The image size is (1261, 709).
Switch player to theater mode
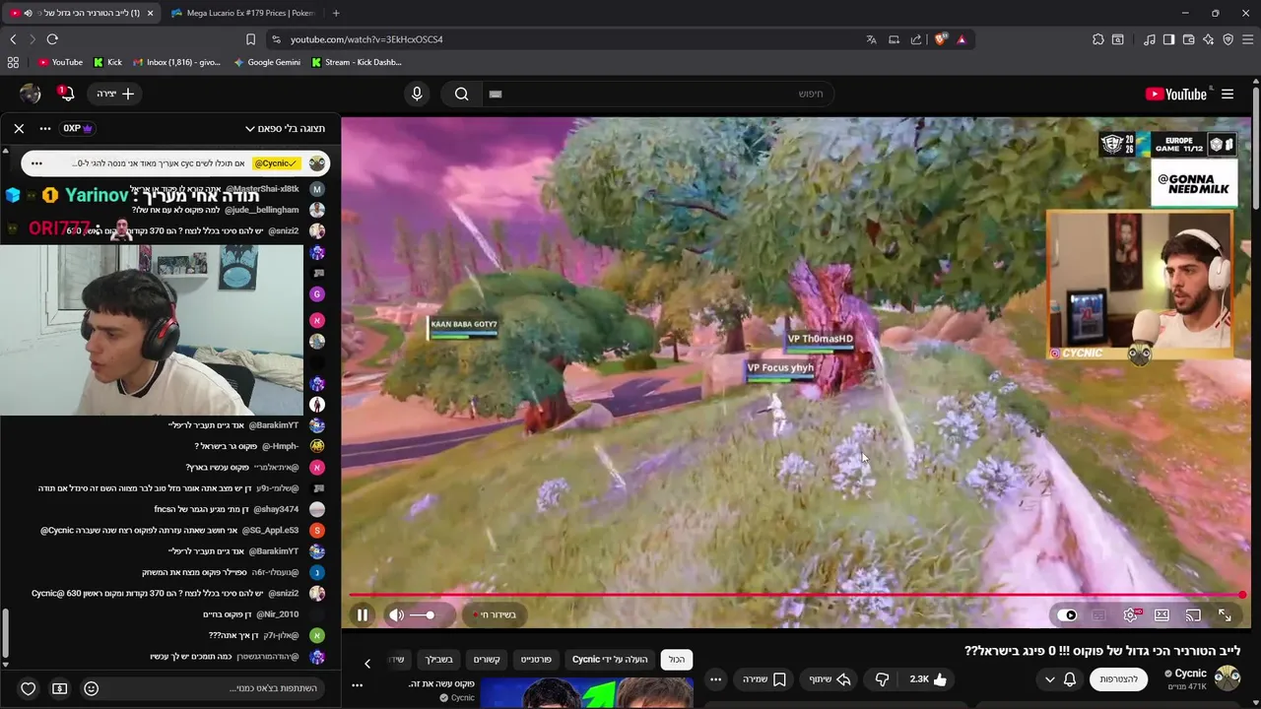click(1161, 615)
